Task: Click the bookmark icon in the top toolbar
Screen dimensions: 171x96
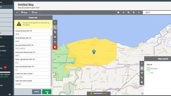Action: (118, 13)
